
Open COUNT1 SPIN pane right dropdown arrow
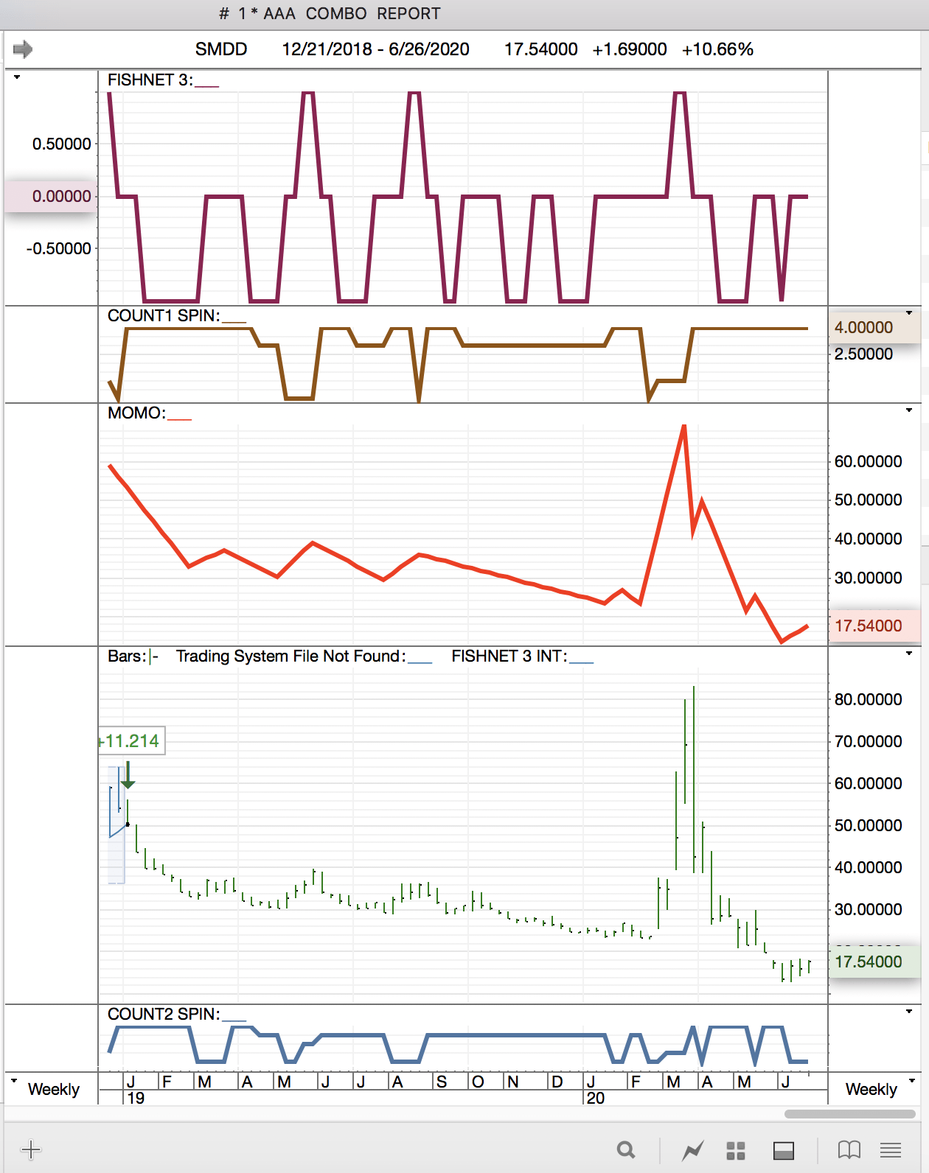coord(909,313)
